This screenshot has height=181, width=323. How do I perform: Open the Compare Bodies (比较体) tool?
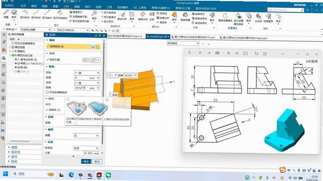pos(258,18)
